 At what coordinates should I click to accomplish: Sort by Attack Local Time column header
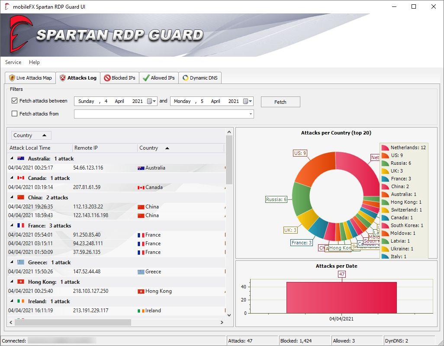(40, 148)
